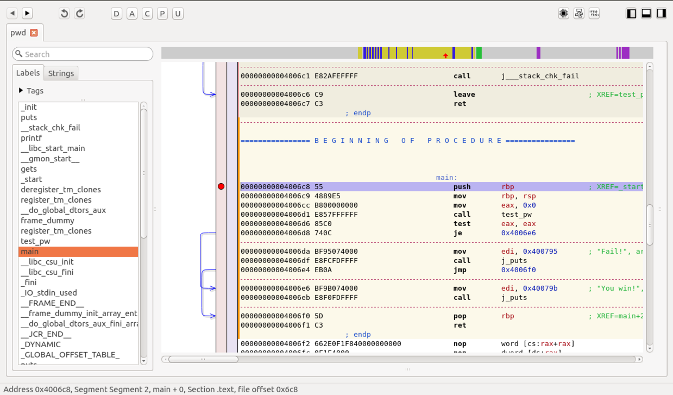The width and height of the screenshot is (673, 395).
Task: Open control flow graph view icon
Action: [x=579, y=14]
